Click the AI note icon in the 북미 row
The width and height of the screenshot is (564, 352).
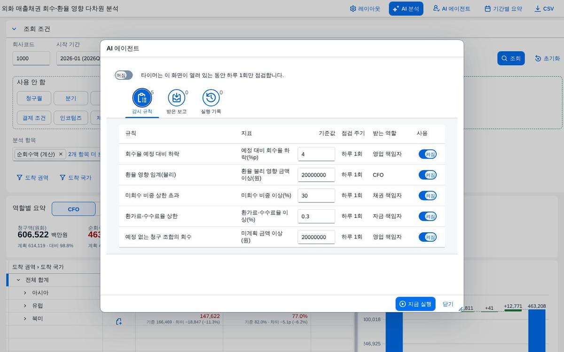coord(119,321)
